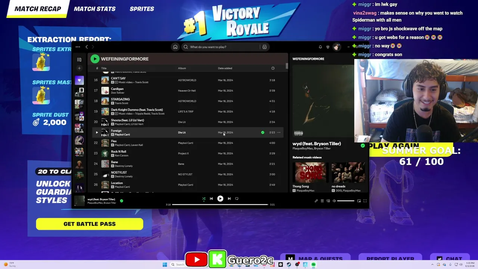Select the STARGAZING track title
Image resolution: width=478 pixels, height=269 pixels.
[x=120, y=99]
